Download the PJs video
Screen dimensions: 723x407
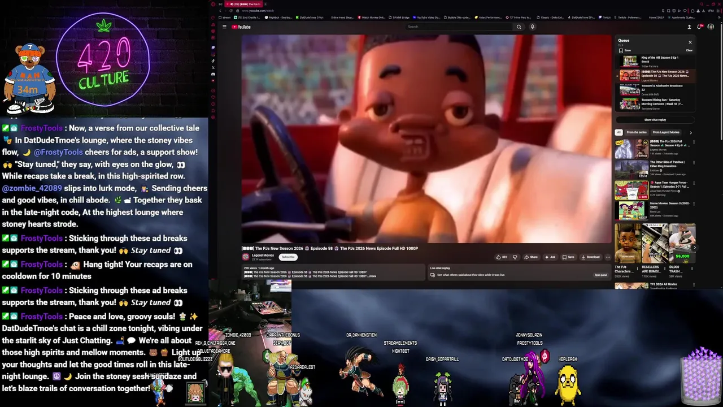coord(590,257)
